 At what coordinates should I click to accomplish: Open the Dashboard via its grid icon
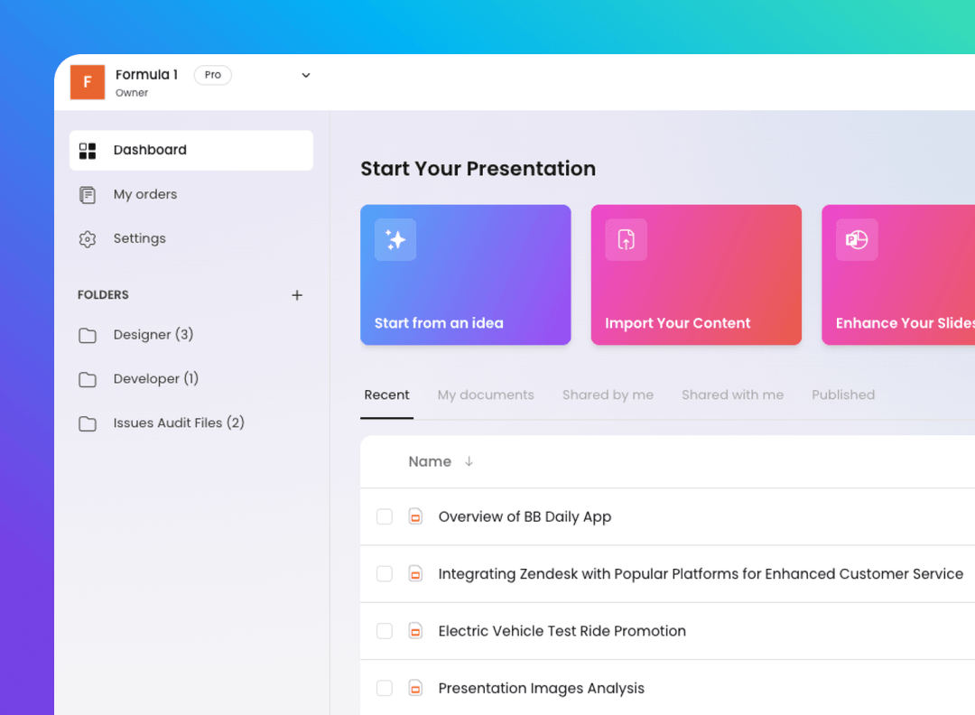click(x=88, y=150)
